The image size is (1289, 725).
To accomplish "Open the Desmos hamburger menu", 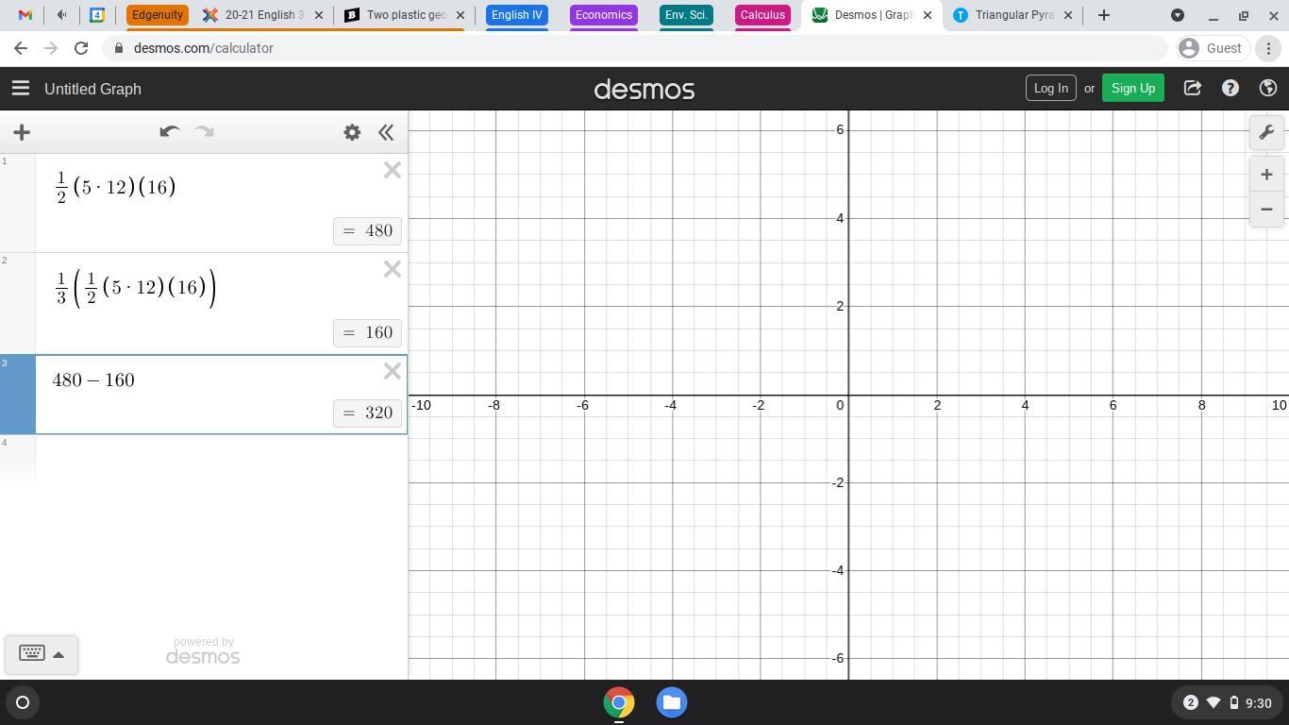I will (20, 89).
